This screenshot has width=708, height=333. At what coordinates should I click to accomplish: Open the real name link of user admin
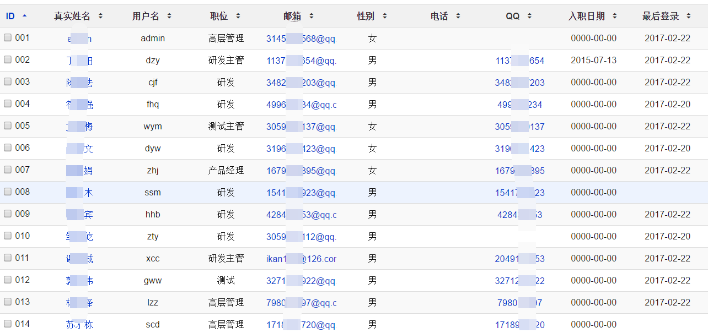pyautogui.click(x=79, y=39)
